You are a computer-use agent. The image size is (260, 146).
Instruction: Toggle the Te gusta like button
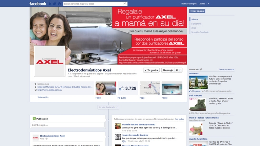pos(151,70)
